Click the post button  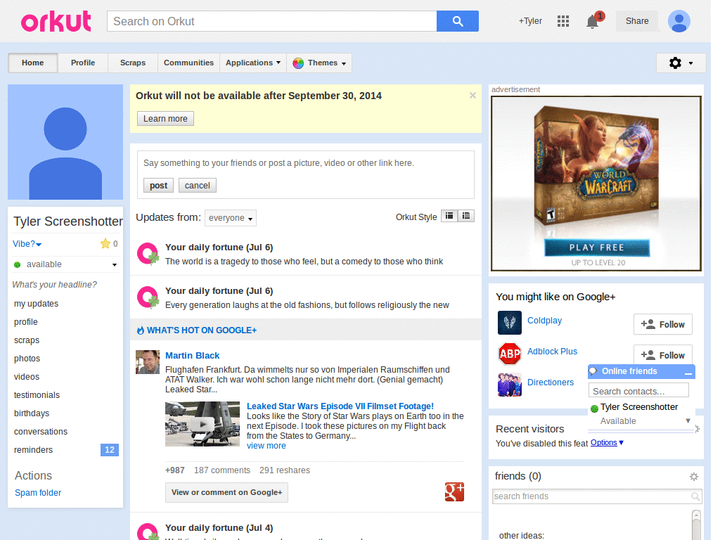click(158, 186)
